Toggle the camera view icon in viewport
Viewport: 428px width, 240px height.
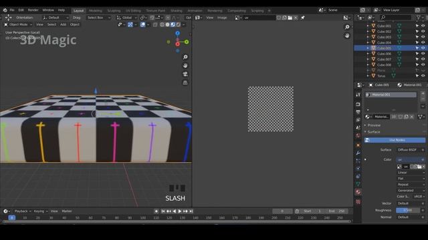pos(185,74)
